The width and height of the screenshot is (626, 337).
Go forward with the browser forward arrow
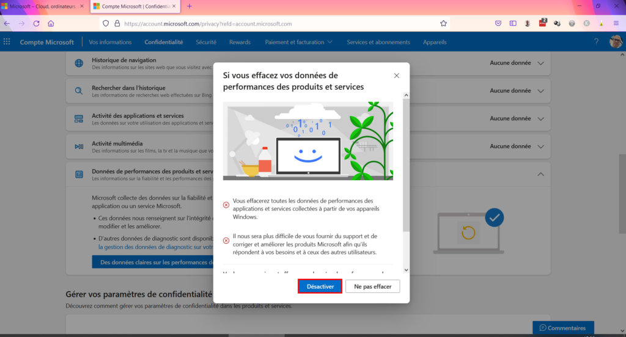click(x=21, y=24)
